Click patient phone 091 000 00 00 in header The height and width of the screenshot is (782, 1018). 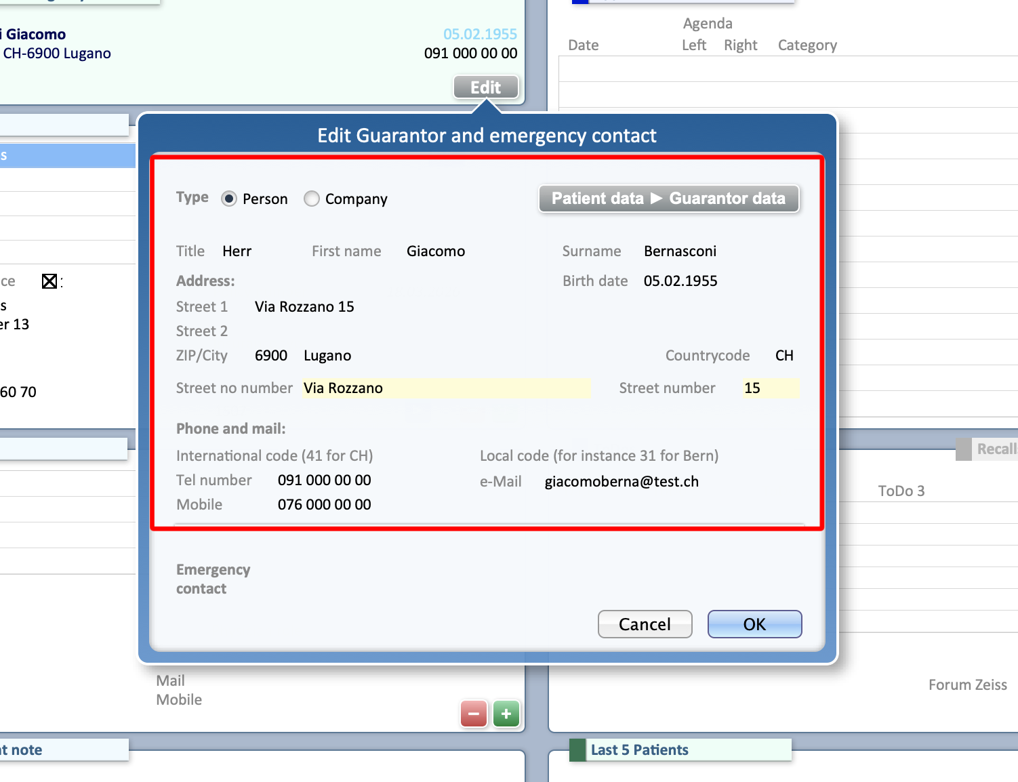point(471,54)
